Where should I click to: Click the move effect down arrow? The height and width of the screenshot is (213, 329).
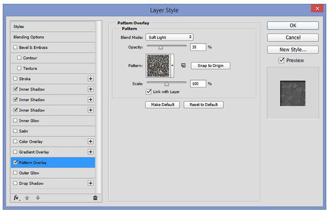[x=38, y=198]
